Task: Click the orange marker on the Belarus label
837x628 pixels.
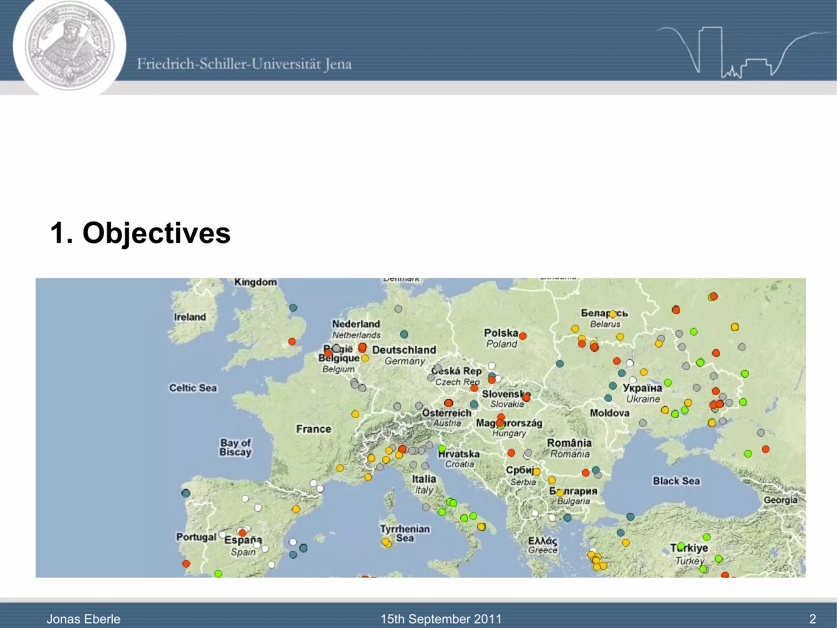Action: 612,314
